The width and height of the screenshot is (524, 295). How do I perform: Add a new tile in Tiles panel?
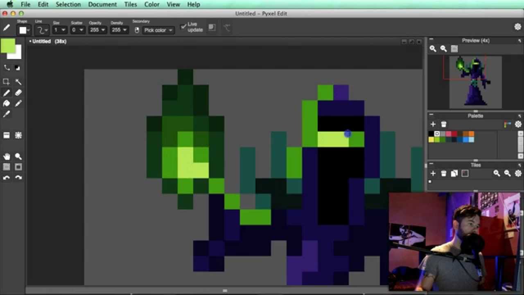433,173
